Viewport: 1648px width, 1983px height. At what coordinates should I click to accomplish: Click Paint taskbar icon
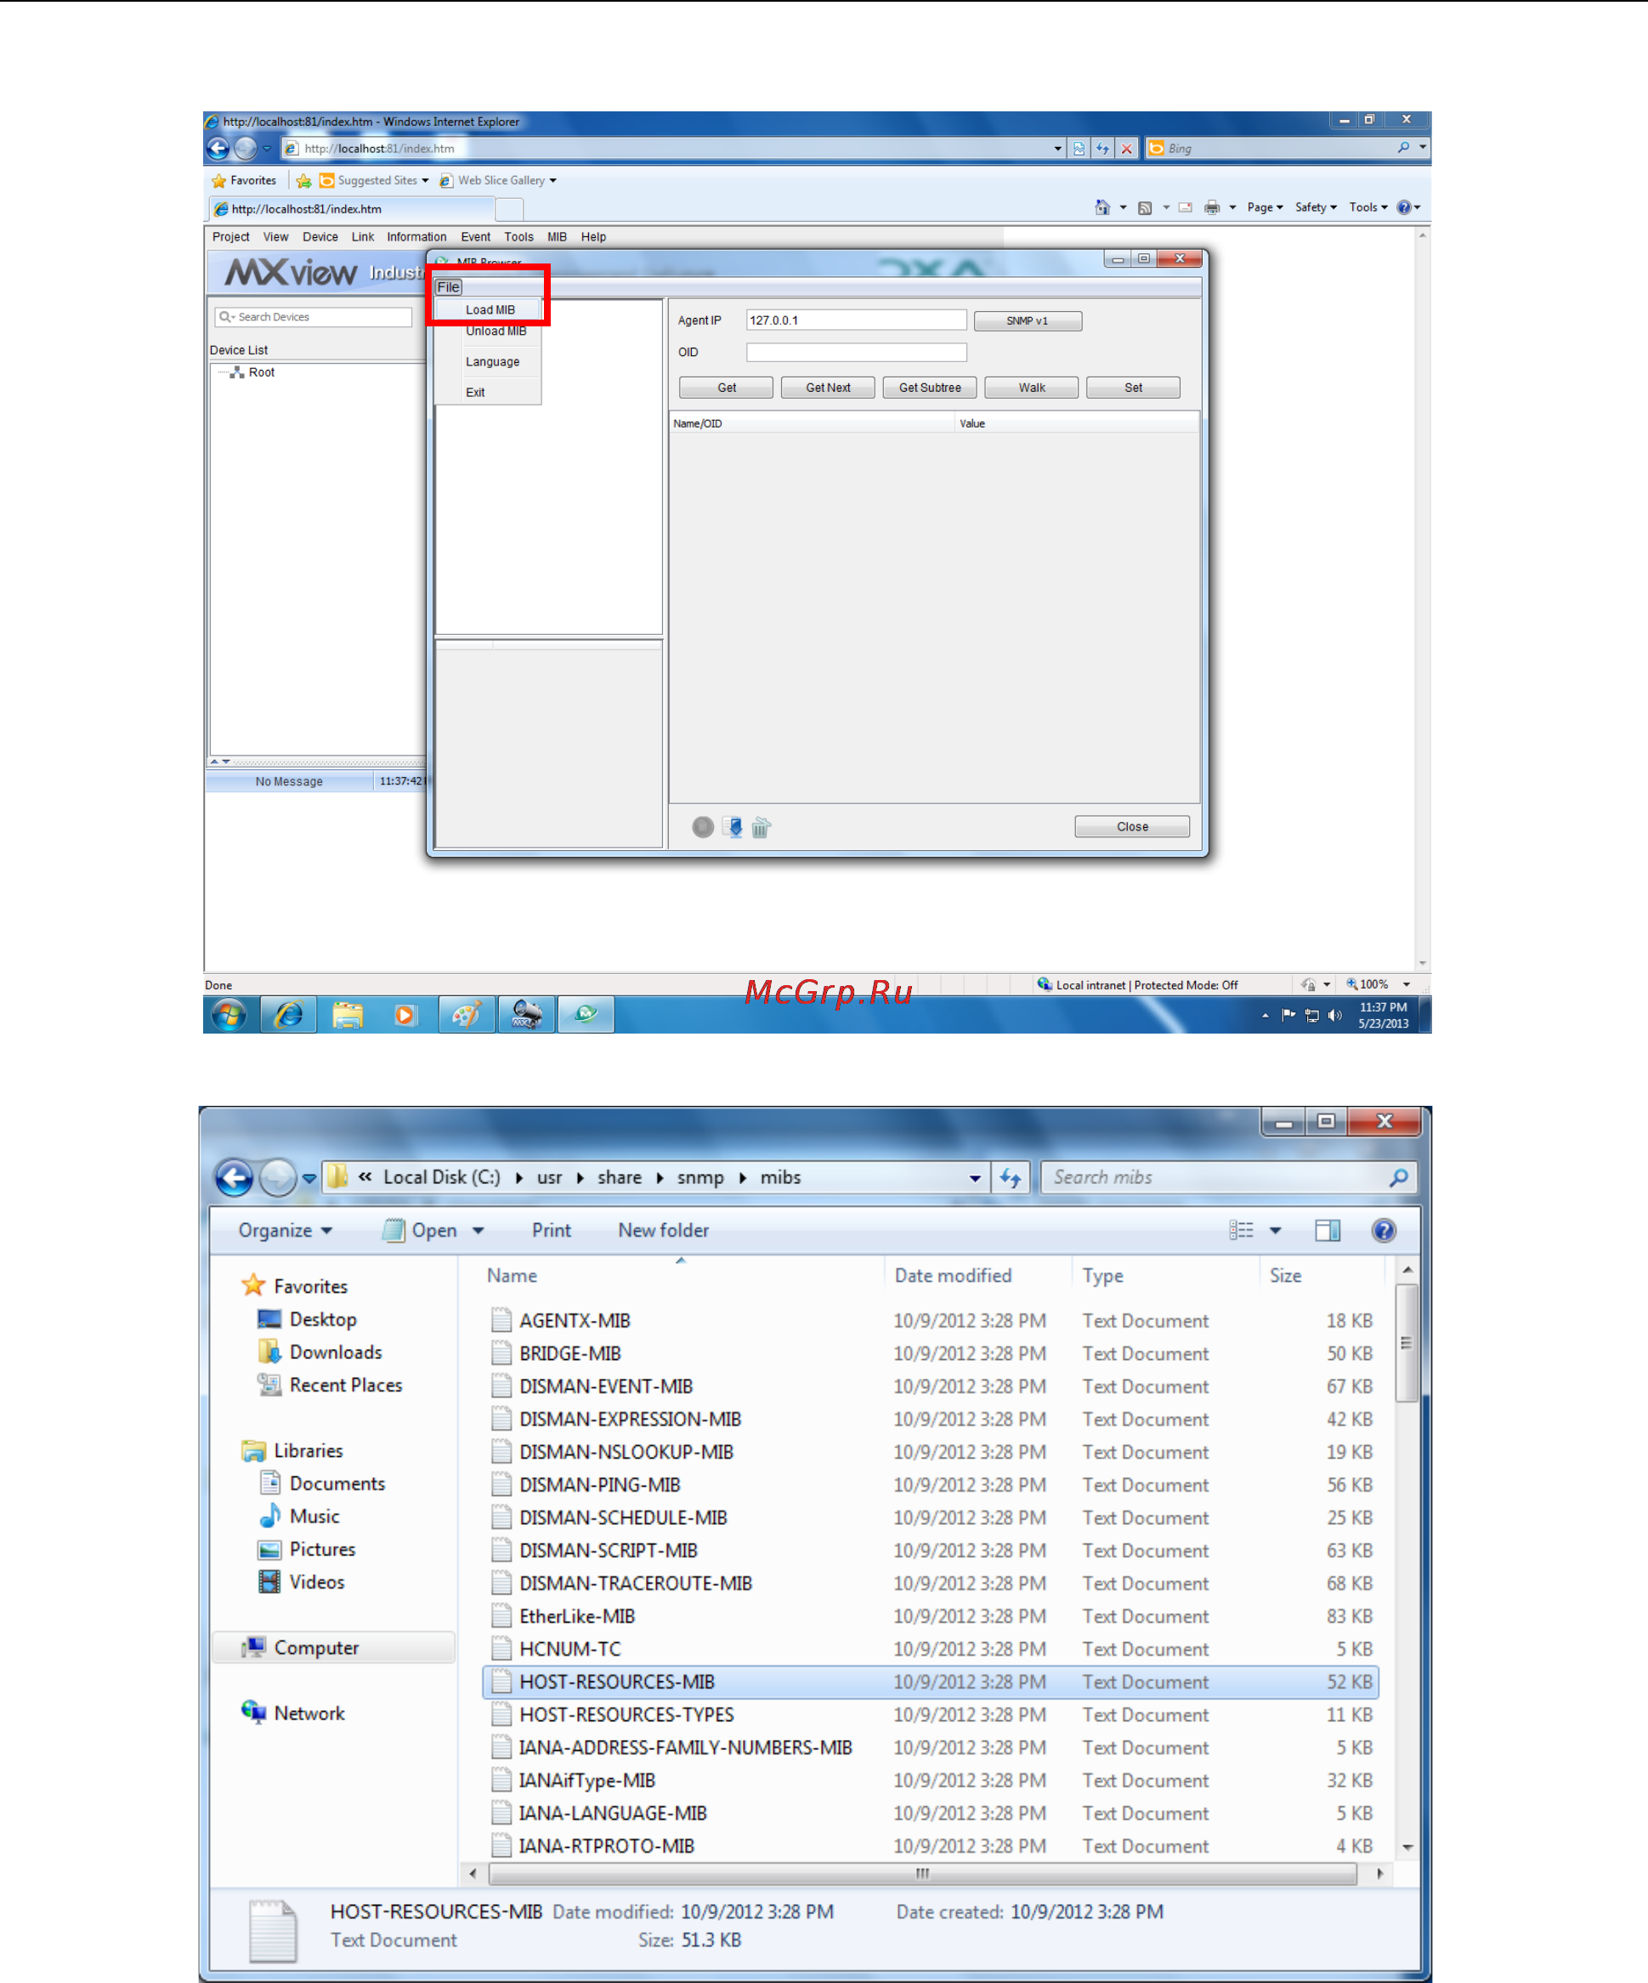467,1015
